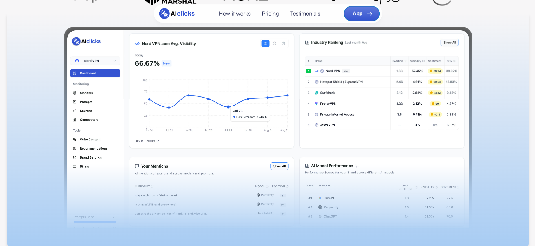Click the Brand Settings gear icon
This screenshot has width=535, height=246.
pyautogui.click(x=75, y=157)
